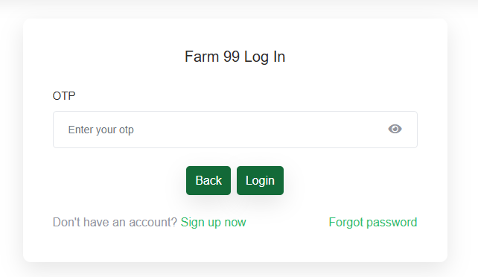Log in to Farm 99 using Login
Image resolution: width=478 pixels, height=277 pixels.
point(260,180)
